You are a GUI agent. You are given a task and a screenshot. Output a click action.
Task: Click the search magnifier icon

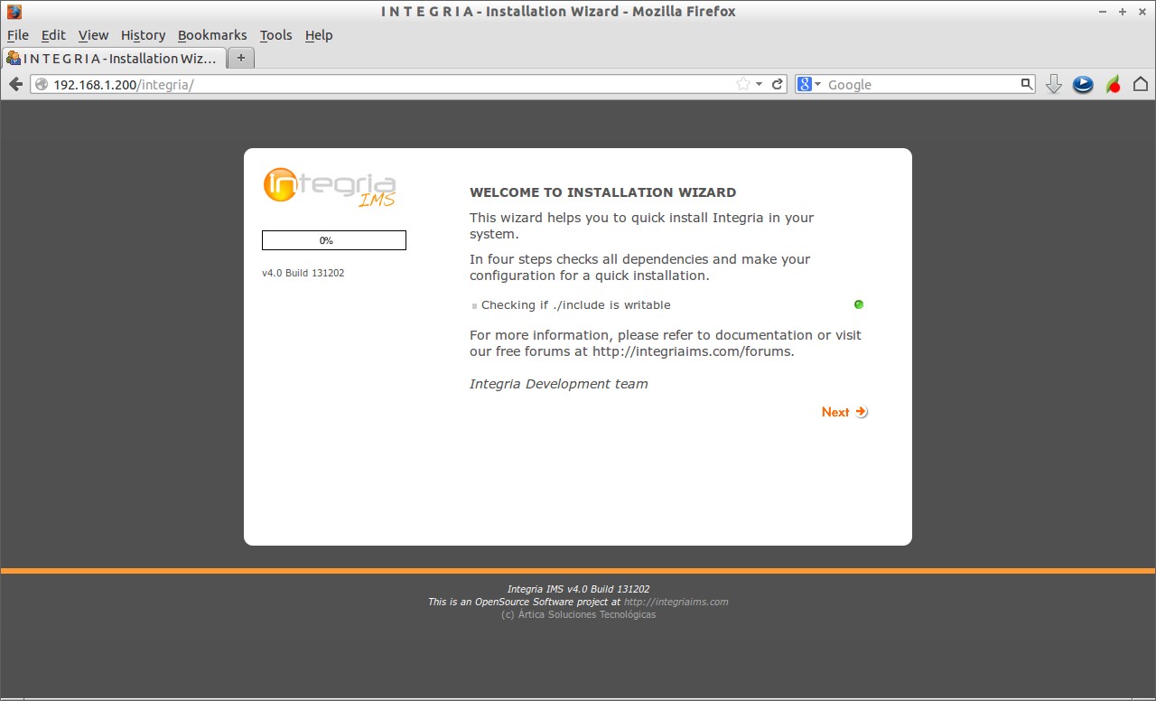pos(1026,84)
